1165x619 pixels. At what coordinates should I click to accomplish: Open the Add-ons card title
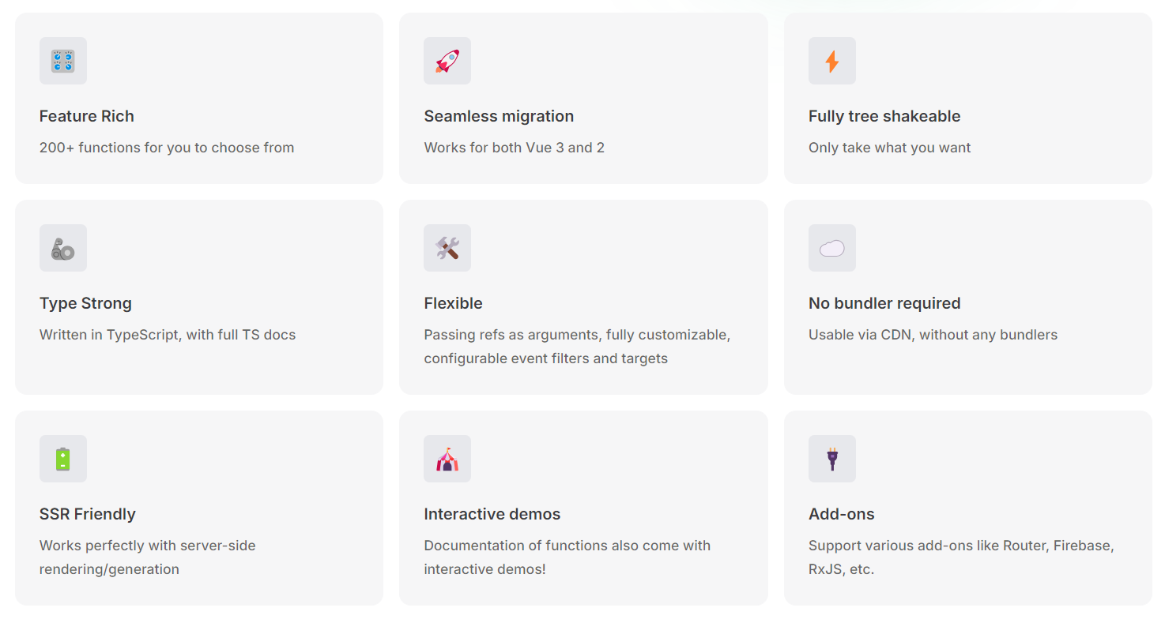click(841, 514)
